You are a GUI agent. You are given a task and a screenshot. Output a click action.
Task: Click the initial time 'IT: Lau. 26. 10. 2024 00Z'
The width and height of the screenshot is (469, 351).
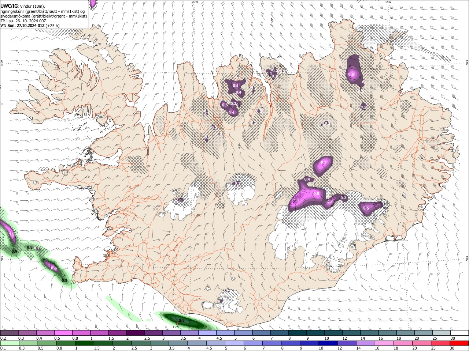pos(23,21)
